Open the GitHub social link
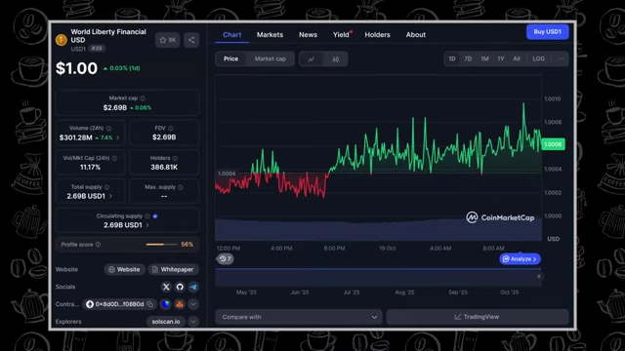The height and width of the screenshot is (351, 625). 180,287
